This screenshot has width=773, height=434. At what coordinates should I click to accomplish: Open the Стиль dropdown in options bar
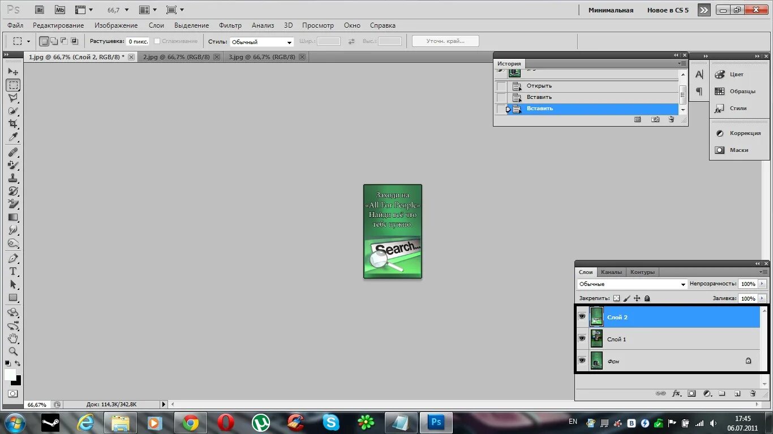(262, 42)
